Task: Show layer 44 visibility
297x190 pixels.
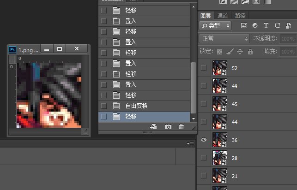Action: [x=204, y=122]
